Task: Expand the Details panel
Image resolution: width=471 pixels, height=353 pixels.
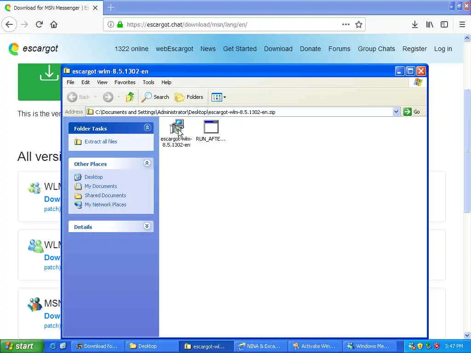Action: (147, 226)
